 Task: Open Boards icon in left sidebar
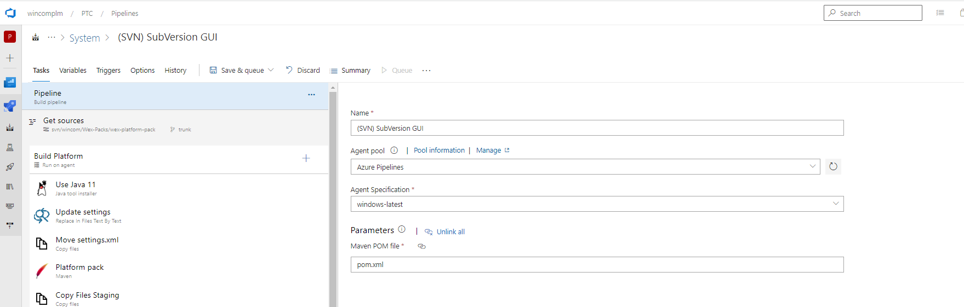coord(10,83)
